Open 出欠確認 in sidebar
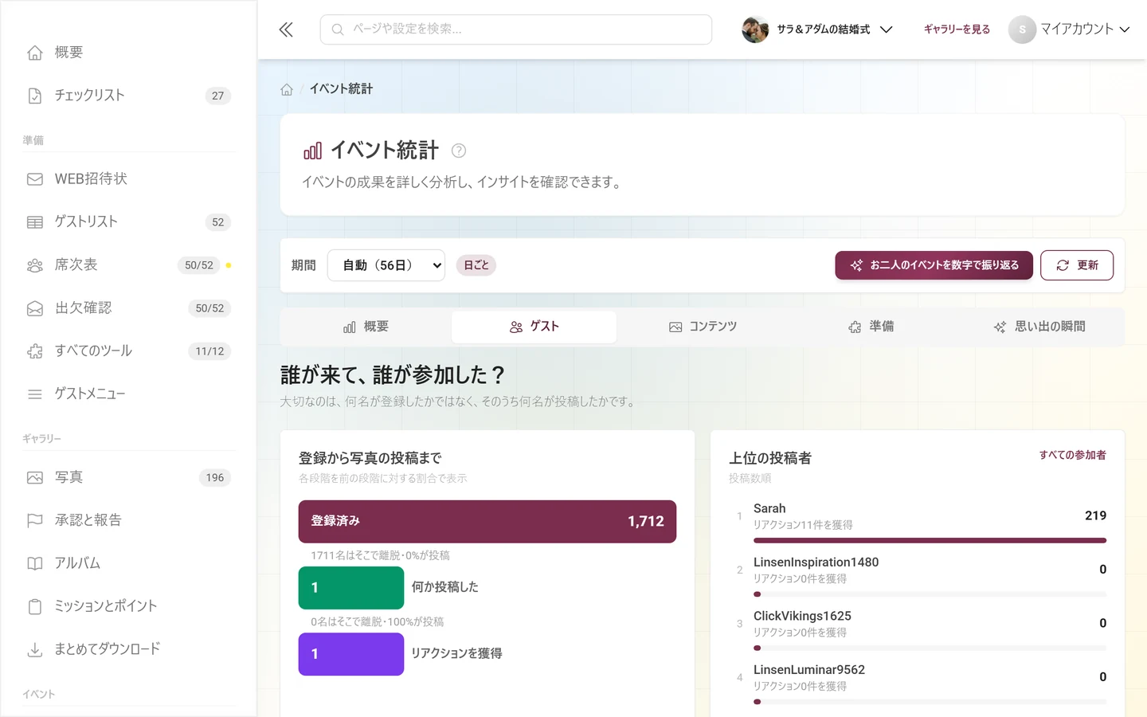Image resolution: width=1147 pixels, height=717 pixels. click(x=128, y=308)
